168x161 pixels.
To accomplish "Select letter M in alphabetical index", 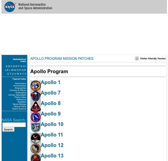I will point(12,70).
